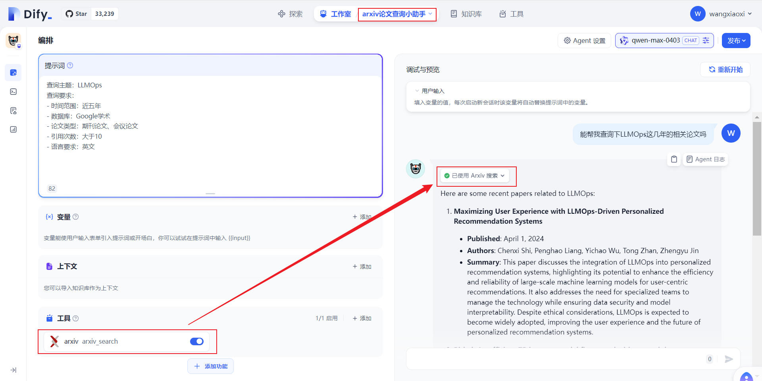Add a tool via 工具 添加
The height and width of the screenshot is (381, 762).
(362, 318)
